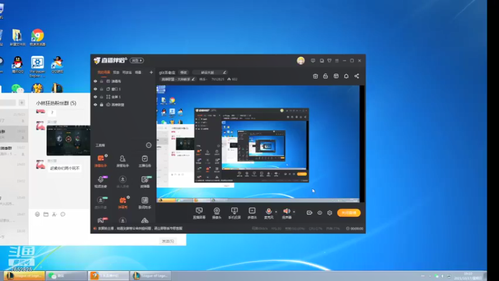Open notifications bell icon above preview
This screenshot has width=499, height=281.
coord(346,76)
